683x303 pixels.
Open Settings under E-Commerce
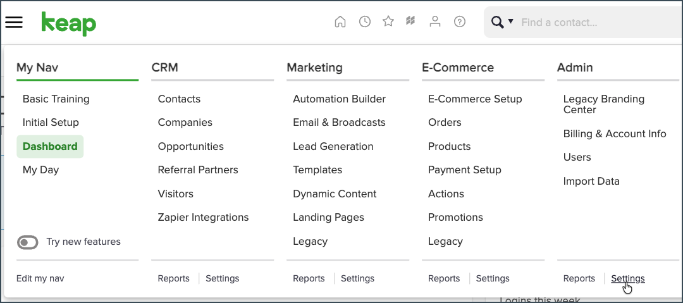[493, 278]
